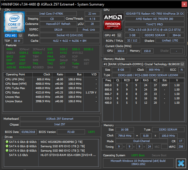Click the cache 4x32 + 4x32 + 4x256 + 8M field
188x170 pixels.
pos(70,41)
